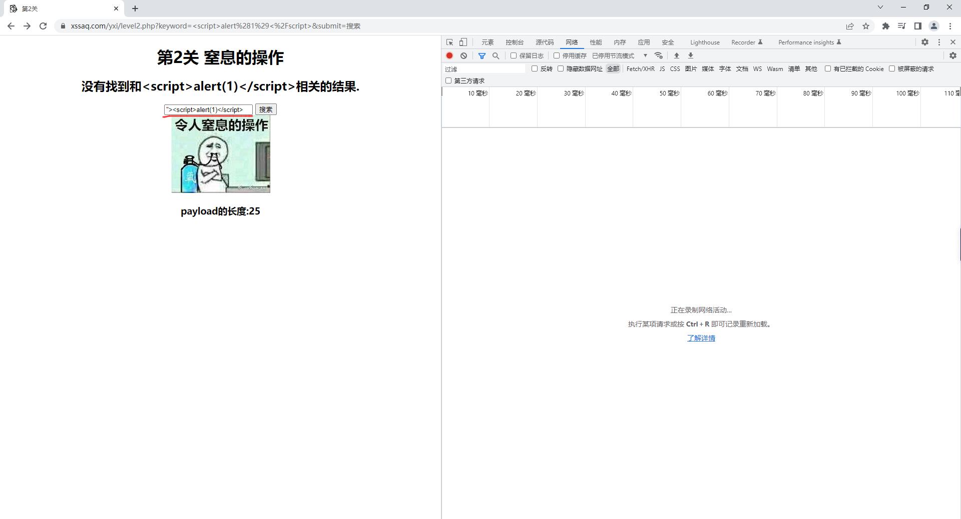The width and height of the screenshot is (961, 519).
Task: Export HAR with the download arrow
Action: click(x=691, y=55)
